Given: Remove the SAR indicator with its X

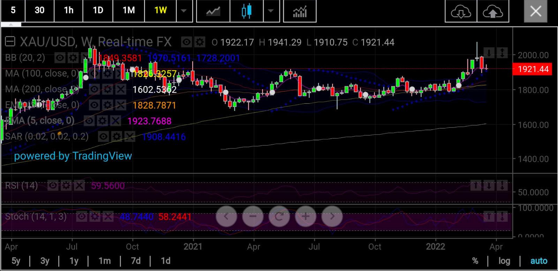Looking at the screenshot, I should tap(130, 137).
